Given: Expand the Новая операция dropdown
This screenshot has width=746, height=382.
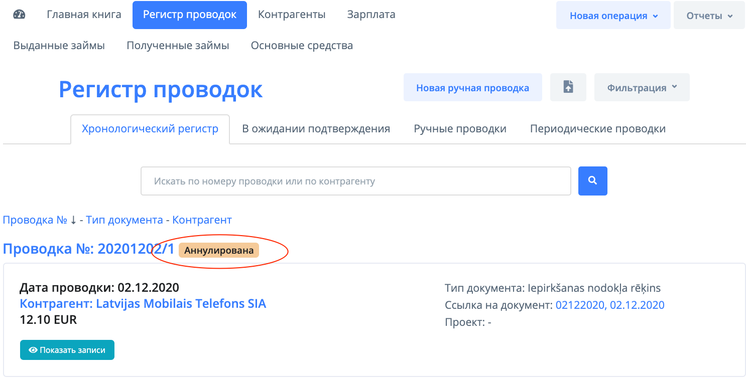Looking at the screenshot, I should coord(613,16).
